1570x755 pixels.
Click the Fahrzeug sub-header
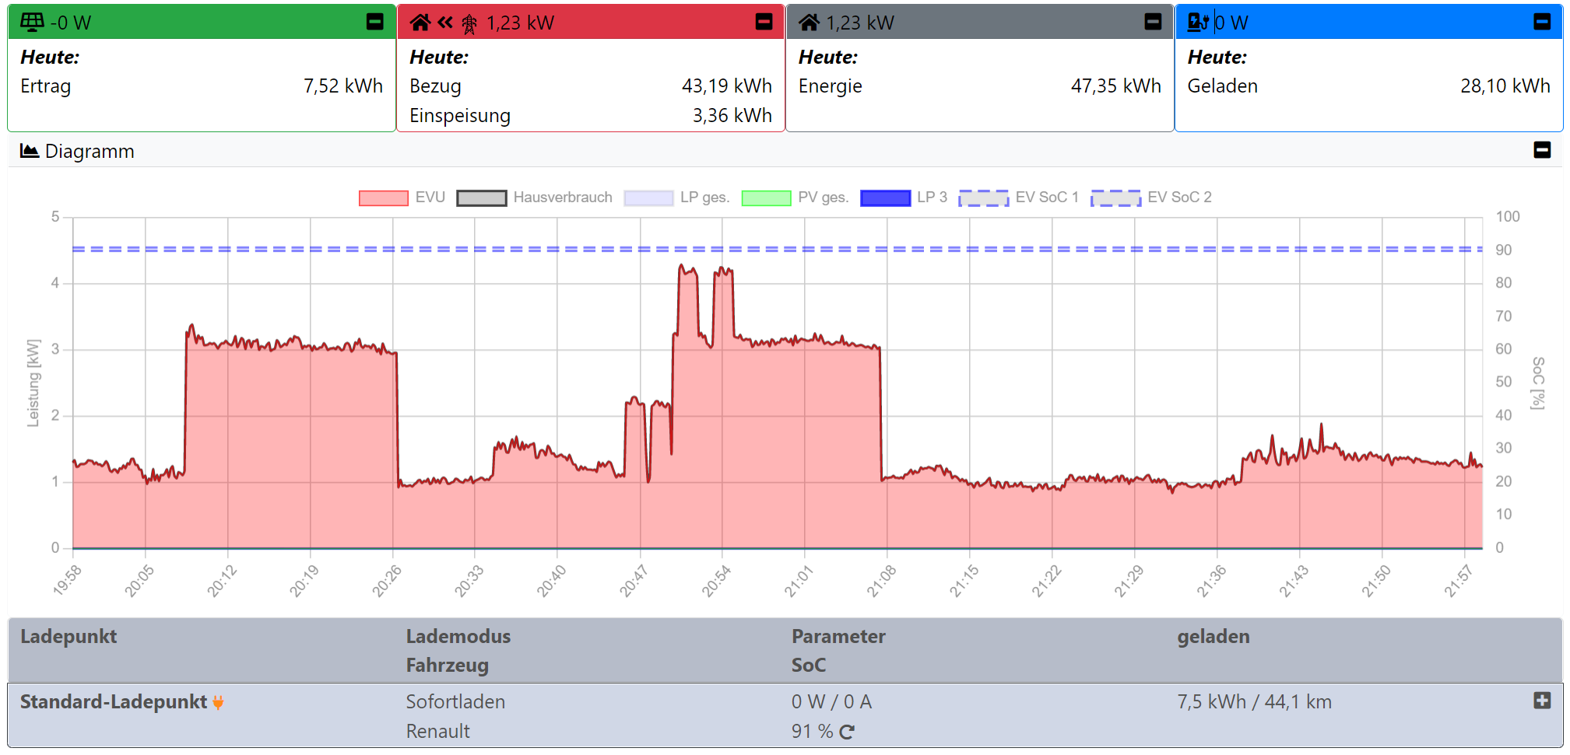click(x=448, y=666)
